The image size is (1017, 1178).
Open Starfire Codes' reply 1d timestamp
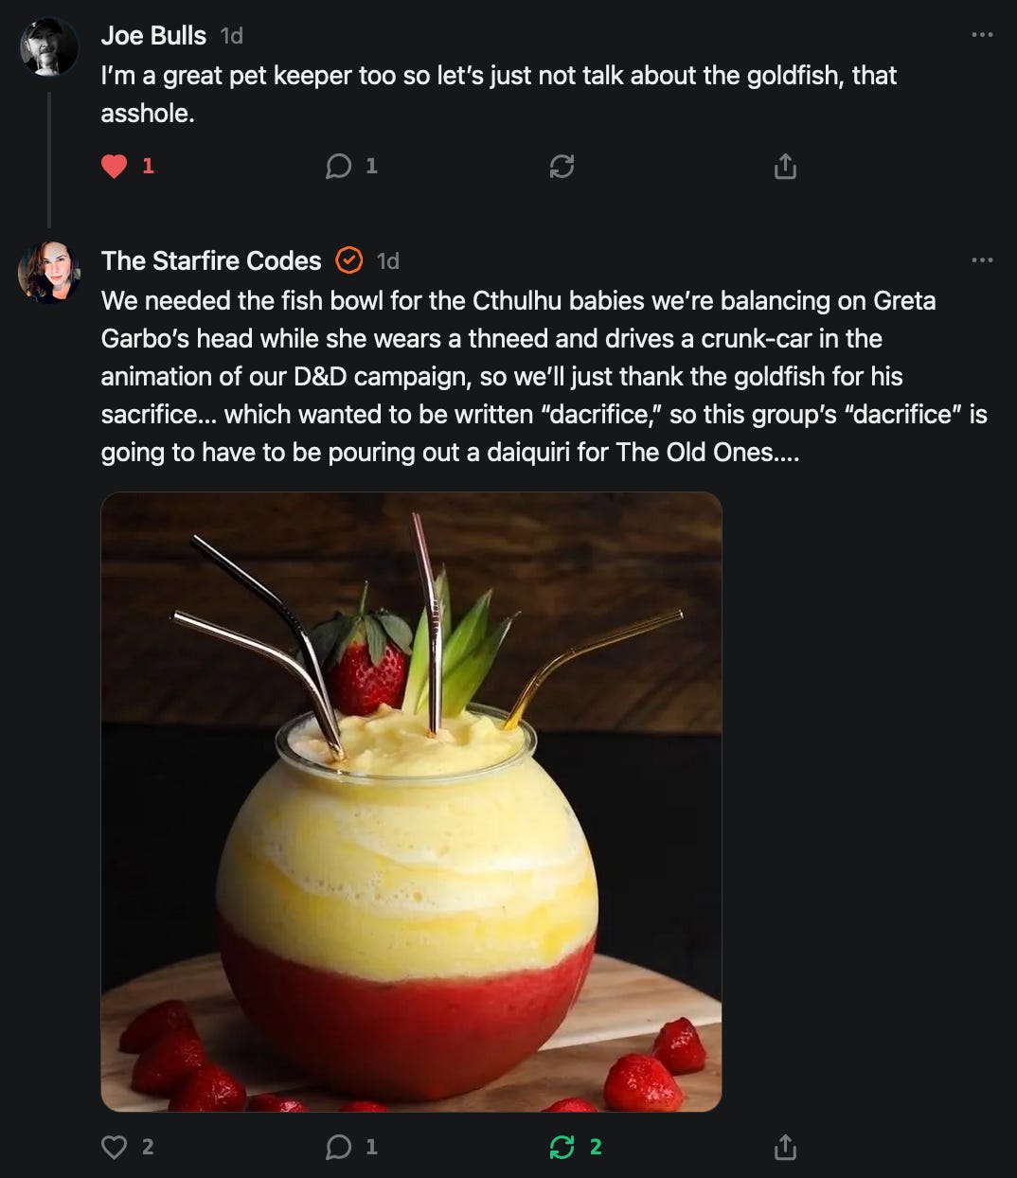tap(388, 261)
